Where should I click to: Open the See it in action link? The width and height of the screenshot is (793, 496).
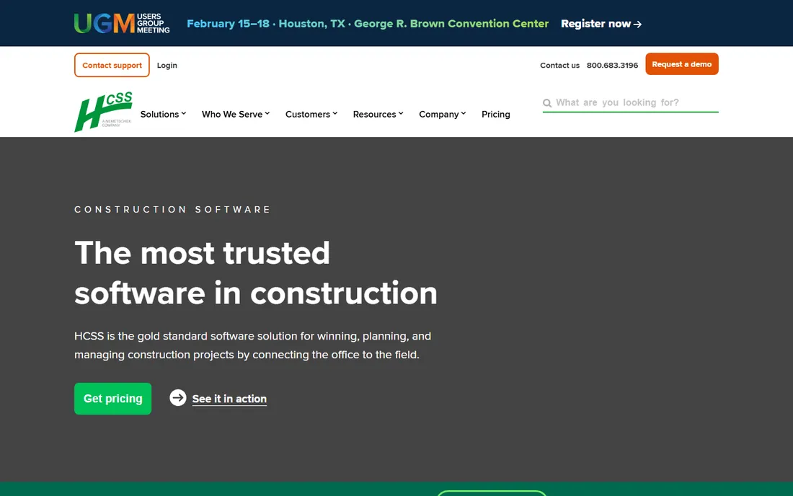click(229, 399)
